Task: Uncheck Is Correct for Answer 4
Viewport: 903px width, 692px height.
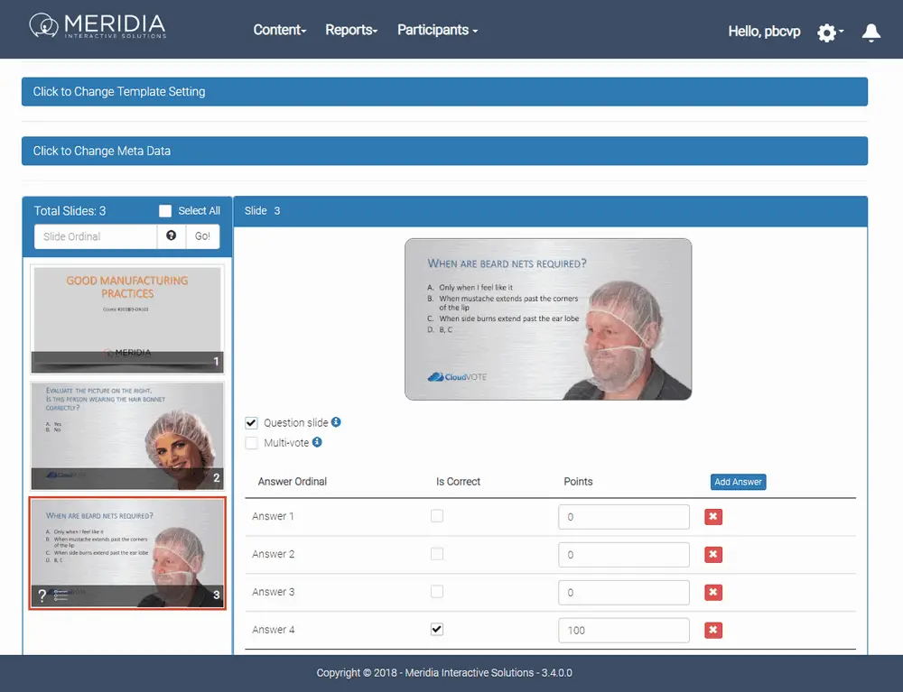Action: click(437, 630)
